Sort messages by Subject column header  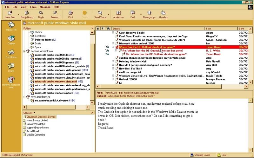coord(158,29)
